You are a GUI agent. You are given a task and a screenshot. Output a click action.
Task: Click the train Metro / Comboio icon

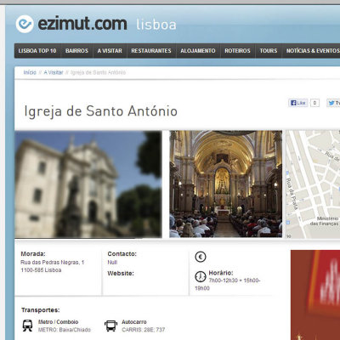[x=27, y=326]
